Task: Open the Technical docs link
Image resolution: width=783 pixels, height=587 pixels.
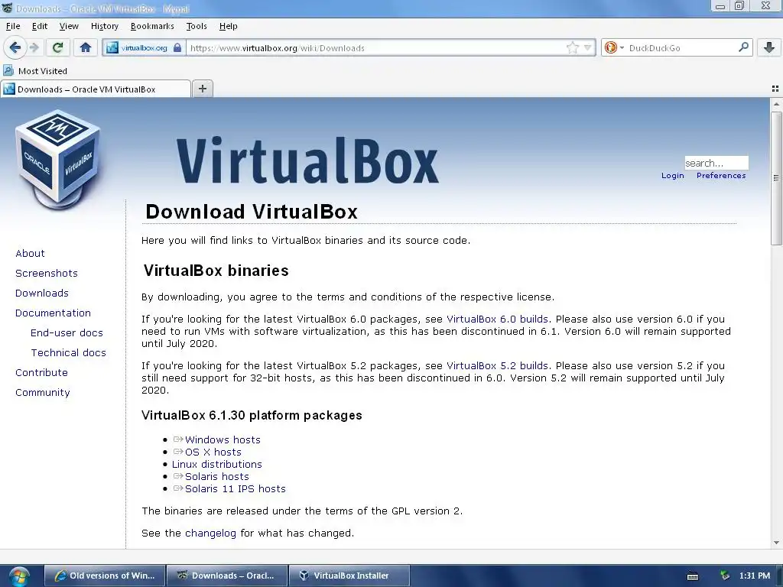Action: point(68,353)
